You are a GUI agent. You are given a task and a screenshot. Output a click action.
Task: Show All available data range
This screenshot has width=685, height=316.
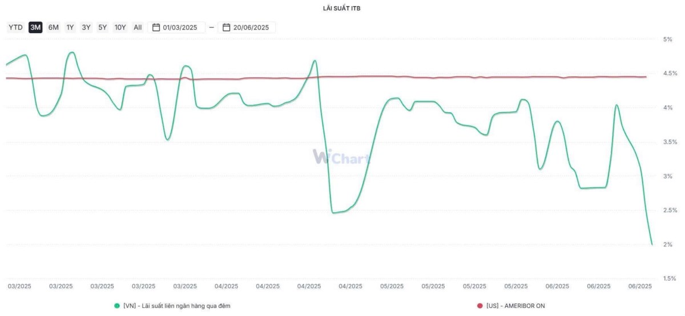tap(138, 27)
